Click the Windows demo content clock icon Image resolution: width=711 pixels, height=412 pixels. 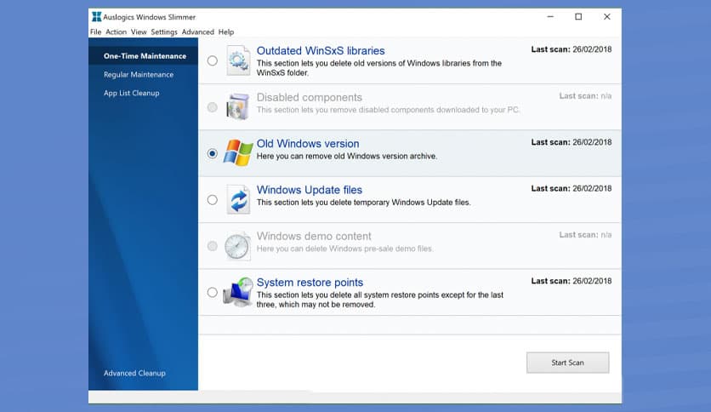(237, 246)
